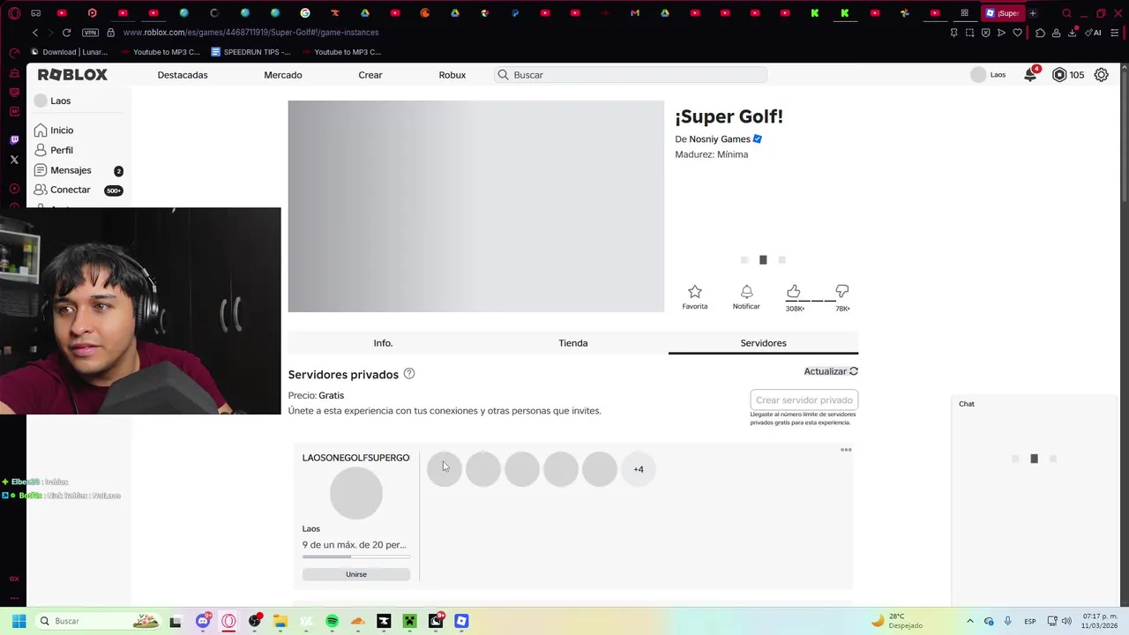Click the server player capacity bar

tap(356, 557)
